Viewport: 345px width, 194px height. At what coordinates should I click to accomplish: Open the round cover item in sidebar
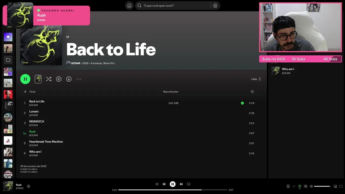tap(8, 117)
